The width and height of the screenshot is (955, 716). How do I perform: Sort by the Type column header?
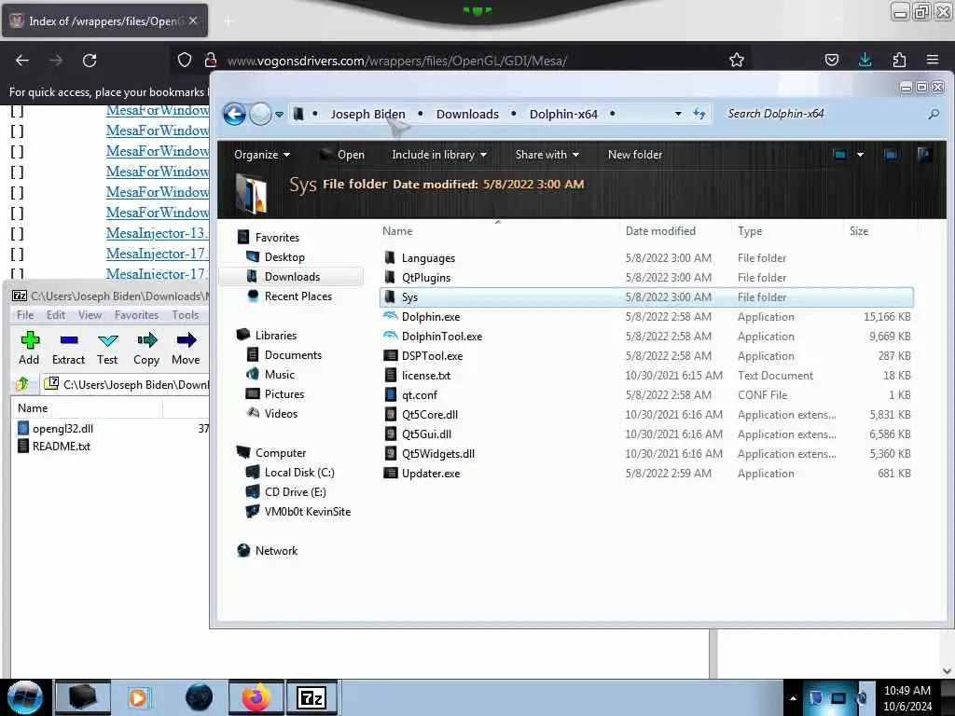coord(750,231)
